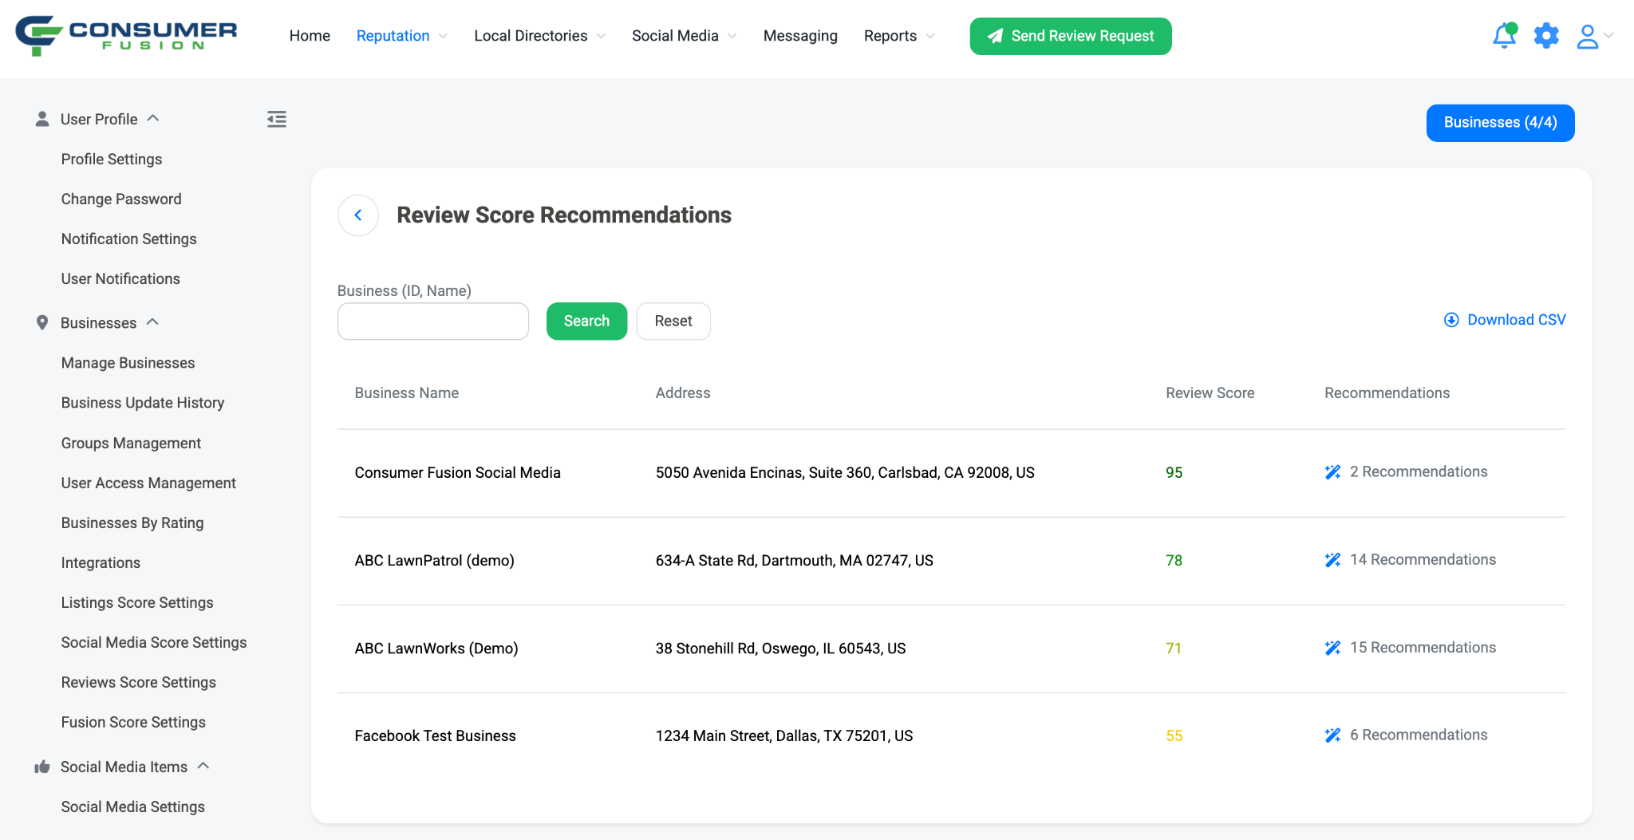Screen dimensions: 1634x840
Task: Open Manage Businesses
Action: pyautogui.click(x=128, y=363)
